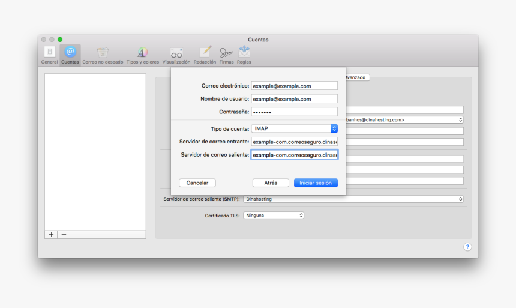Open Correo no deseado preferences
The height and width of the screenshot is (308, 516).
(103, 55)
